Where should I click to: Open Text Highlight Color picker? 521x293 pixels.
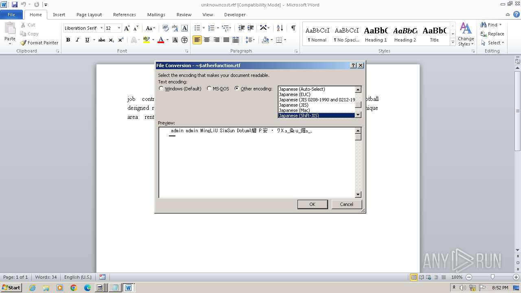click(147, 40)
